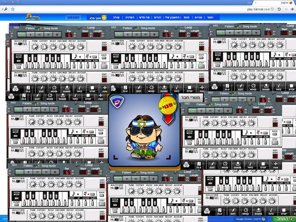Toggle Loop switch in synth left of avatar card
Screen dimensions: 296x222
[x=76, y=103]
